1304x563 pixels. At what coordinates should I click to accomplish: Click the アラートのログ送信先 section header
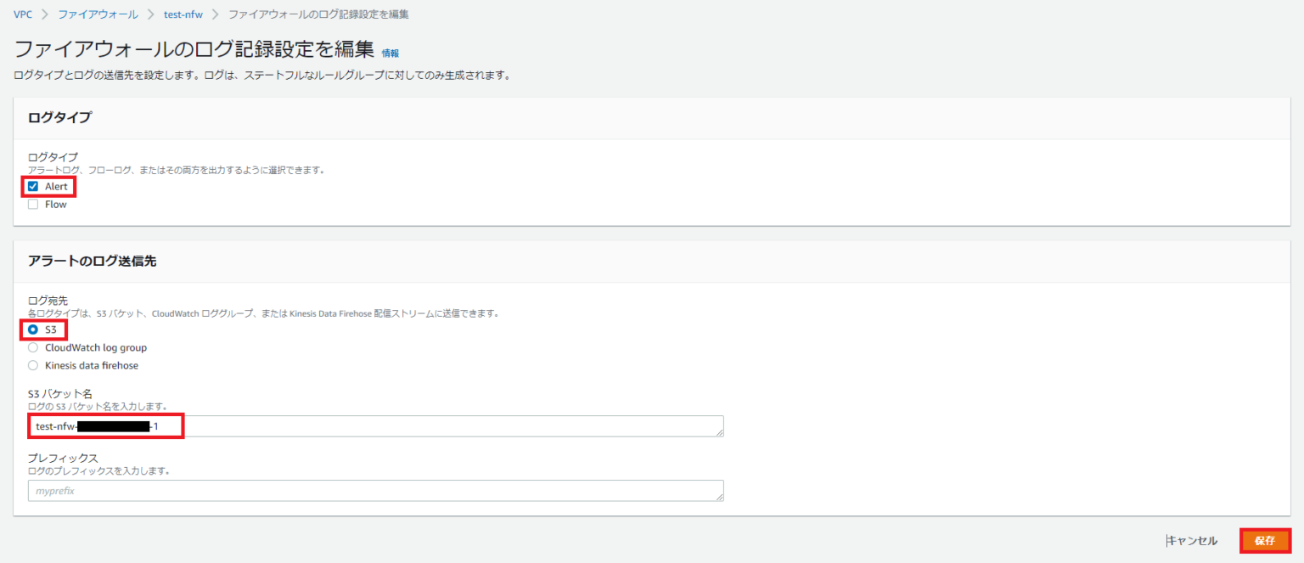pos(93,259)
